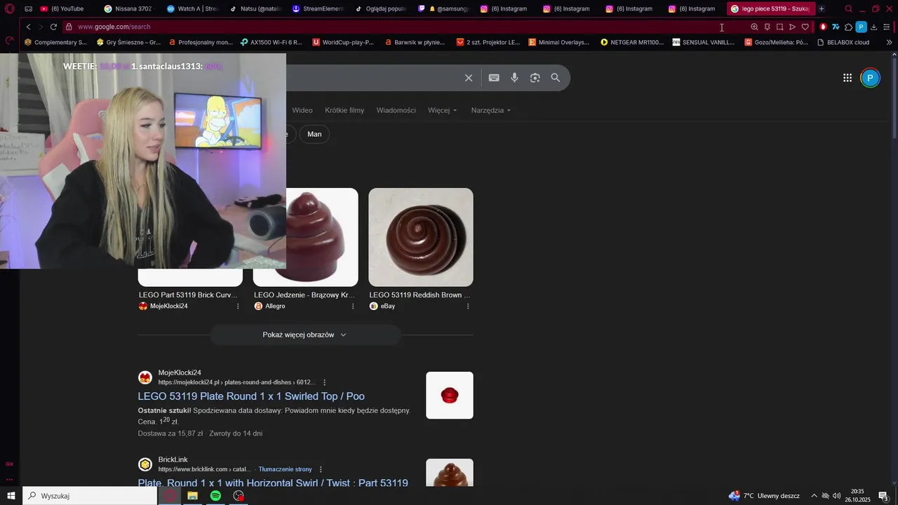Image resolution: width=898 pixels, height=505 pixels.
Task: Open the Windows Start menu
Action: coord(11,496)
